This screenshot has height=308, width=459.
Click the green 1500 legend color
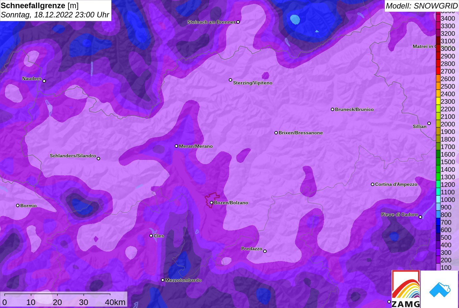point(438,162)
